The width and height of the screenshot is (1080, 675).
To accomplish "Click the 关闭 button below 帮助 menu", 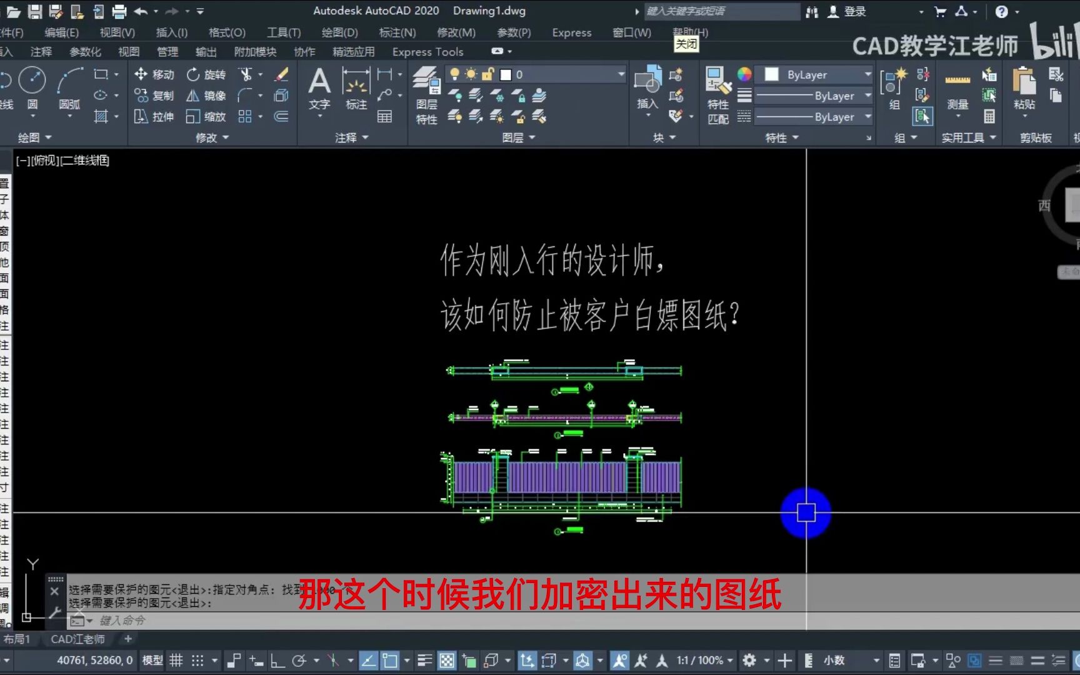I will coord(686,44).
